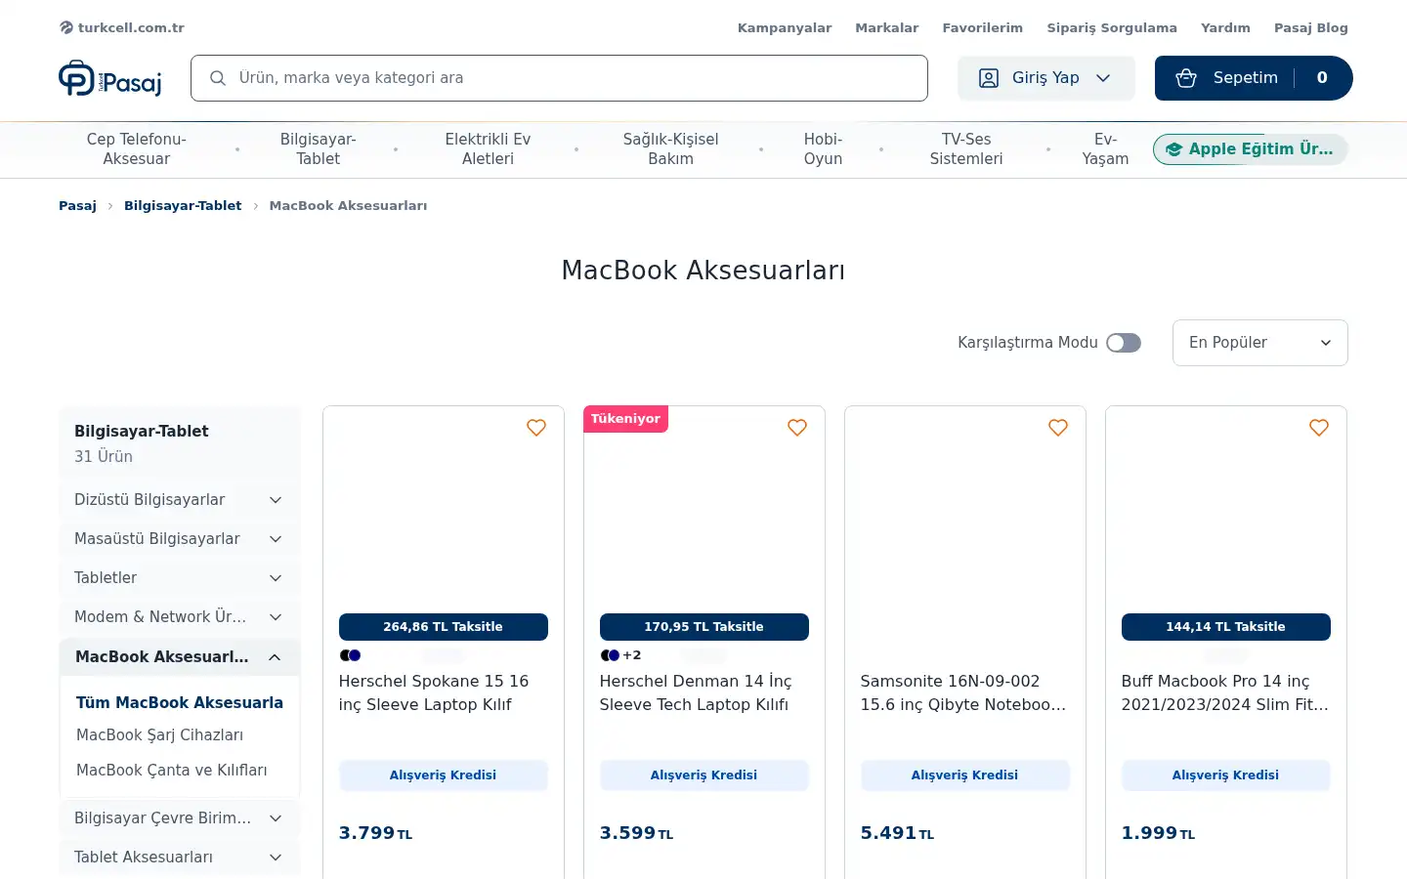The image size is (1407, 879).
Task: Click the Tükeniyor badge
Action: [x=625, y=419]
